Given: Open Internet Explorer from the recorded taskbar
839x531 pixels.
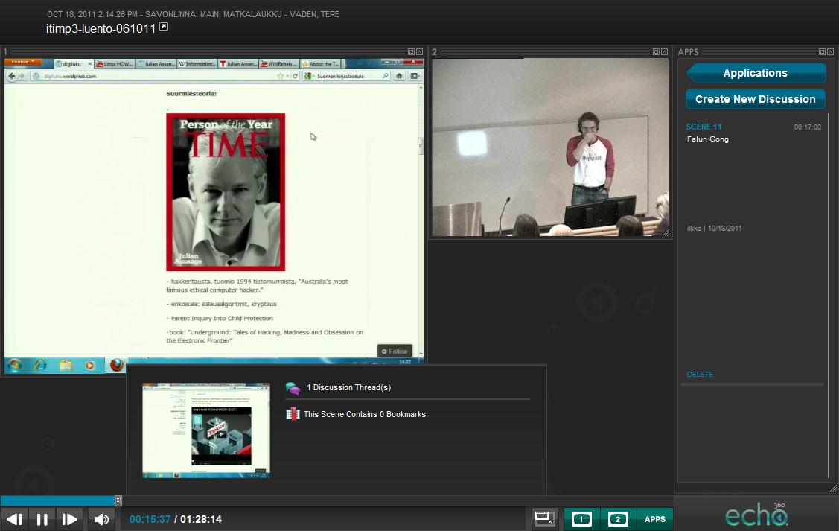Looking at the screenshot, I should (40, 366).
